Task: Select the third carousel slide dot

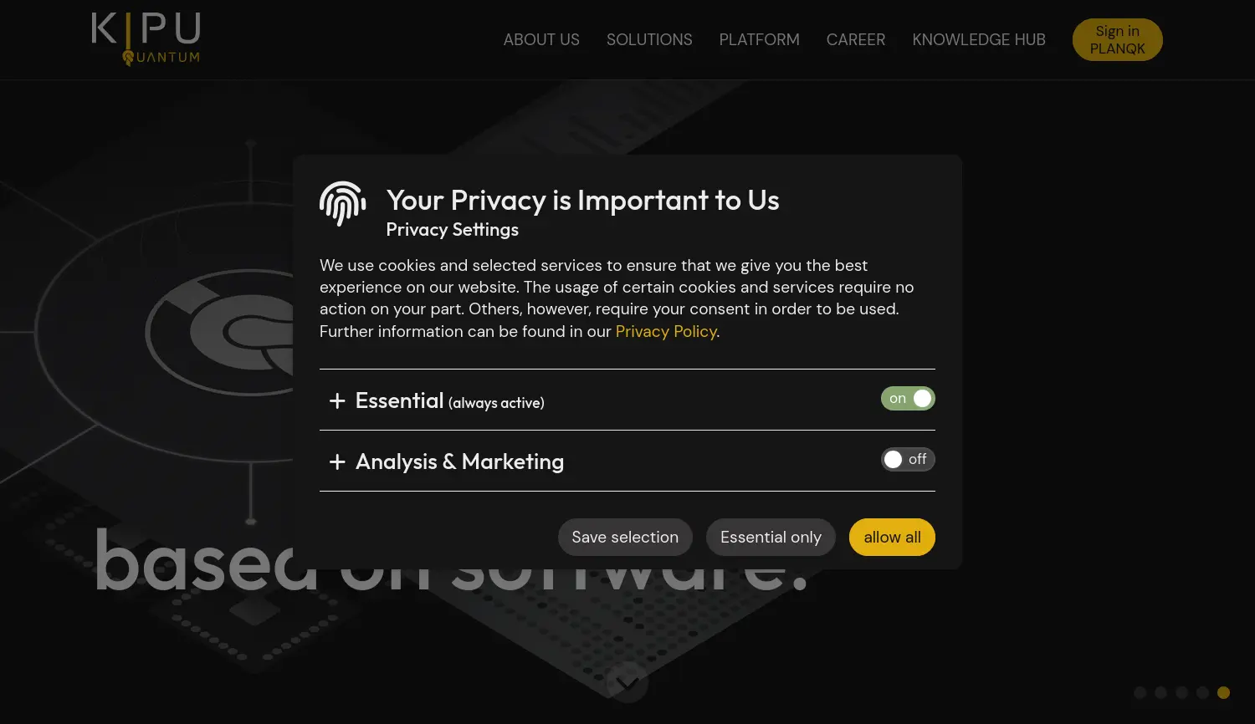Action: pos(1181,692)
